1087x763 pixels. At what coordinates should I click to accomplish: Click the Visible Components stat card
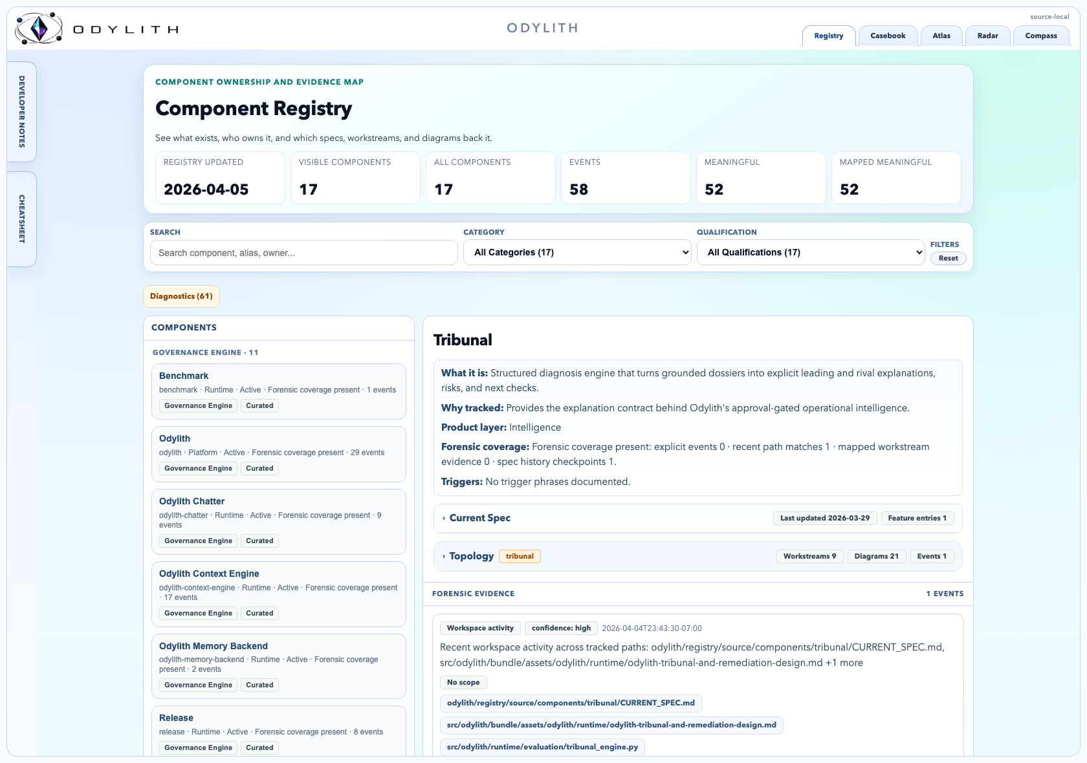(355, 178)
